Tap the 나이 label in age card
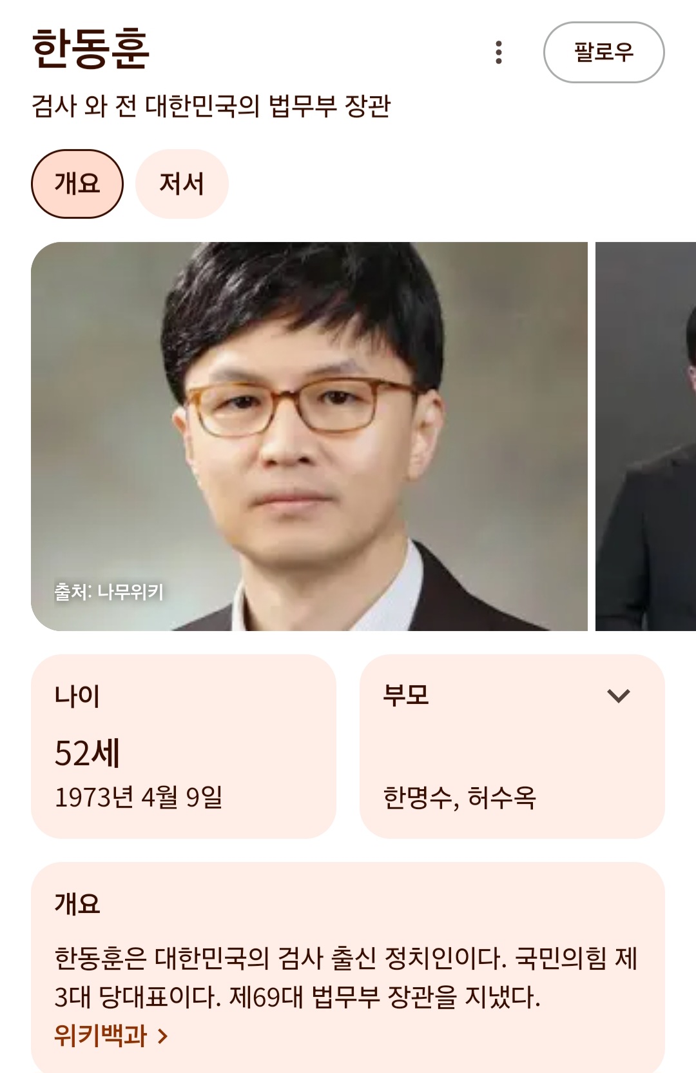Screen dimensions: 696x1073 77,696
